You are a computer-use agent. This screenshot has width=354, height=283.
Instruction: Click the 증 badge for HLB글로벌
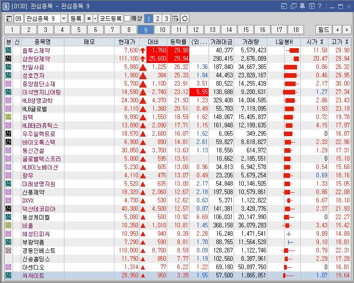click(8, 108)
